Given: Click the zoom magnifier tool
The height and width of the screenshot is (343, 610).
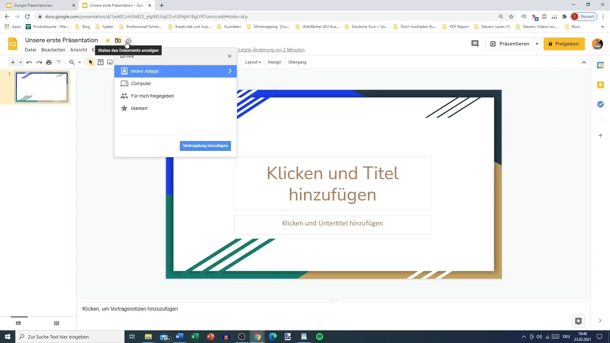Looking at the screenshot, I should 72,62.
